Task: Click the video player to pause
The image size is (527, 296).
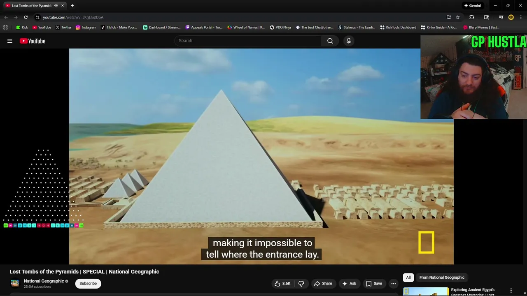Action: (261, 156)
